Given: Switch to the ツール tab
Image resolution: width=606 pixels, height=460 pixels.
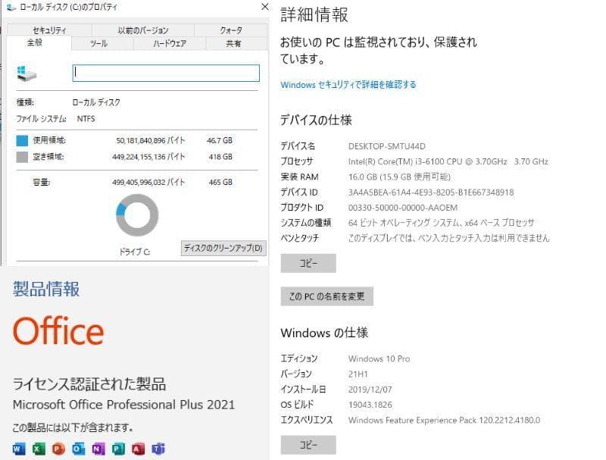Looking at the screenshot, I should tap(96, 43).
